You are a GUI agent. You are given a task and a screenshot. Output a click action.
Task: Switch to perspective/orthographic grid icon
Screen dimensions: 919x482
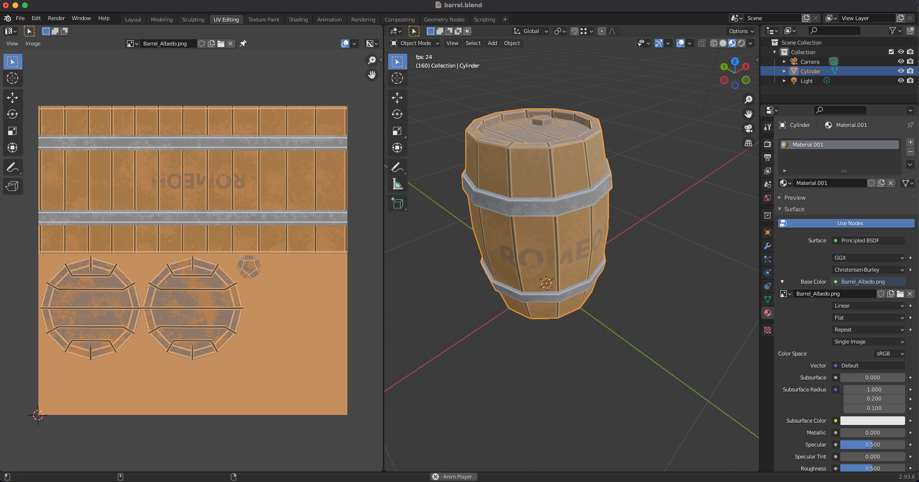[x=748, y=143]
